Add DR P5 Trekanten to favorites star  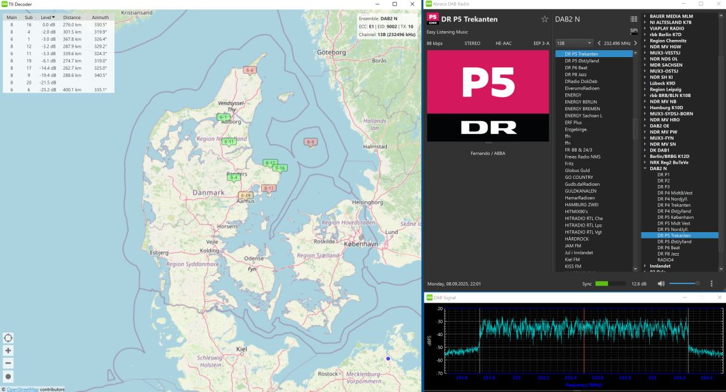pos(544,19)
